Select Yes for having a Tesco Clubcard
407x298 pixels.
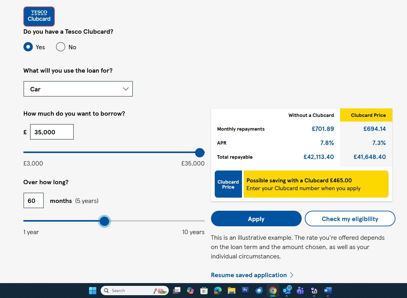[x=28, y=47]
